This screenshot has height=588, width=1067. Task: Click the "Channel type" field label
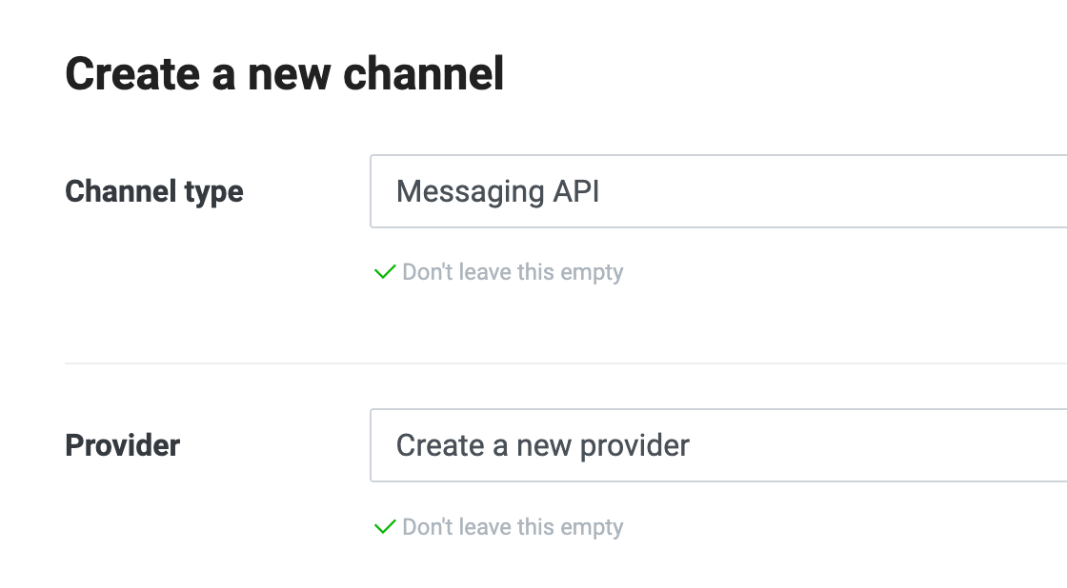coord(154,191)
